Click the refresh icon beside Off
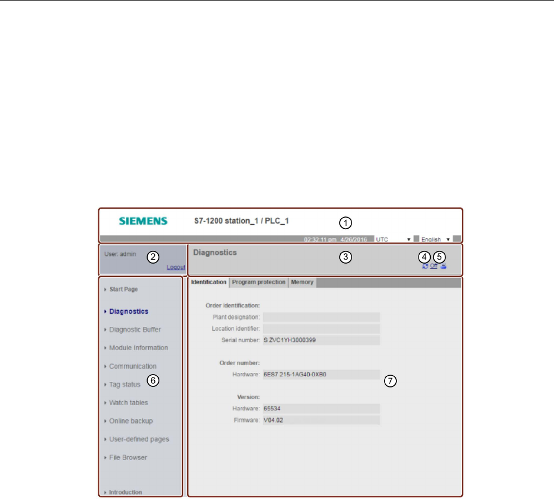Image resolution: width=554 pixels, height=499 pixels. pyautogui.click(x=425, y=266)
